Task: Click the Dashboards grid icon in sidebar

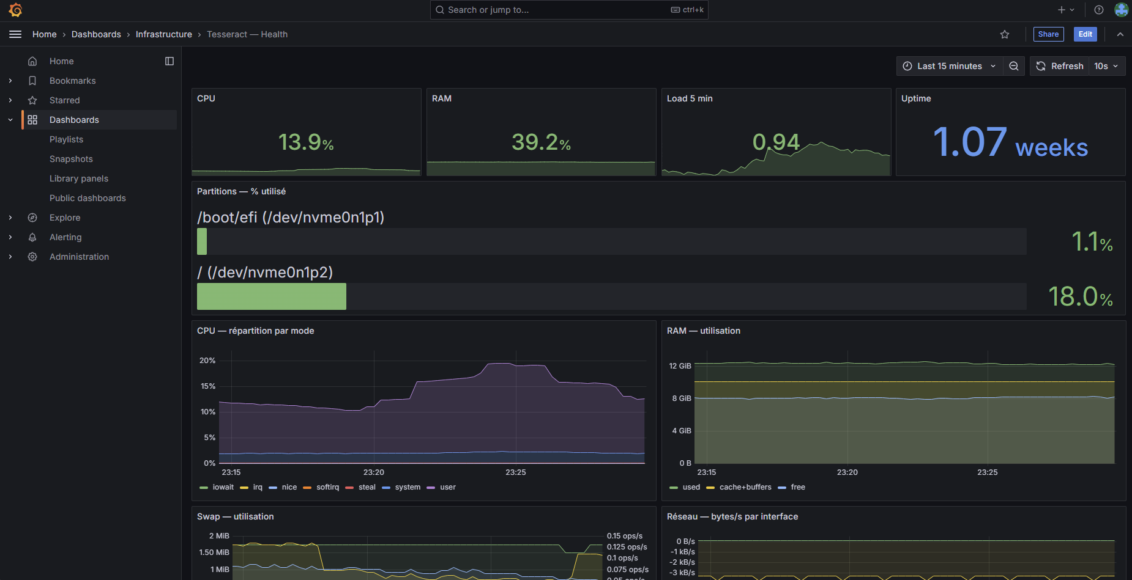Action: [32, 120]
